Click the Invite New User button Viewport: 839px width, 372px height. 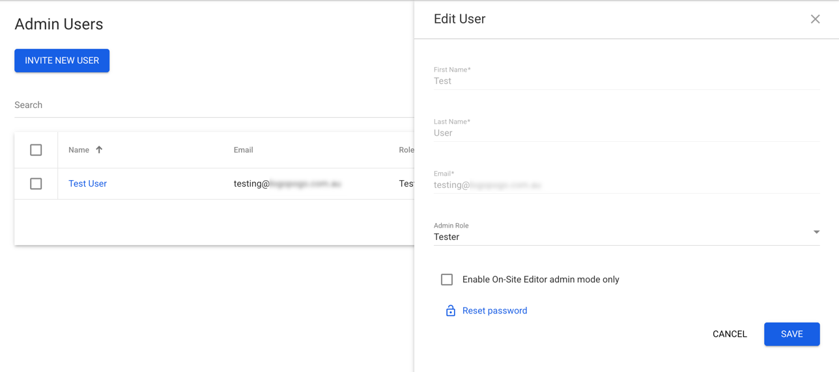62,60
